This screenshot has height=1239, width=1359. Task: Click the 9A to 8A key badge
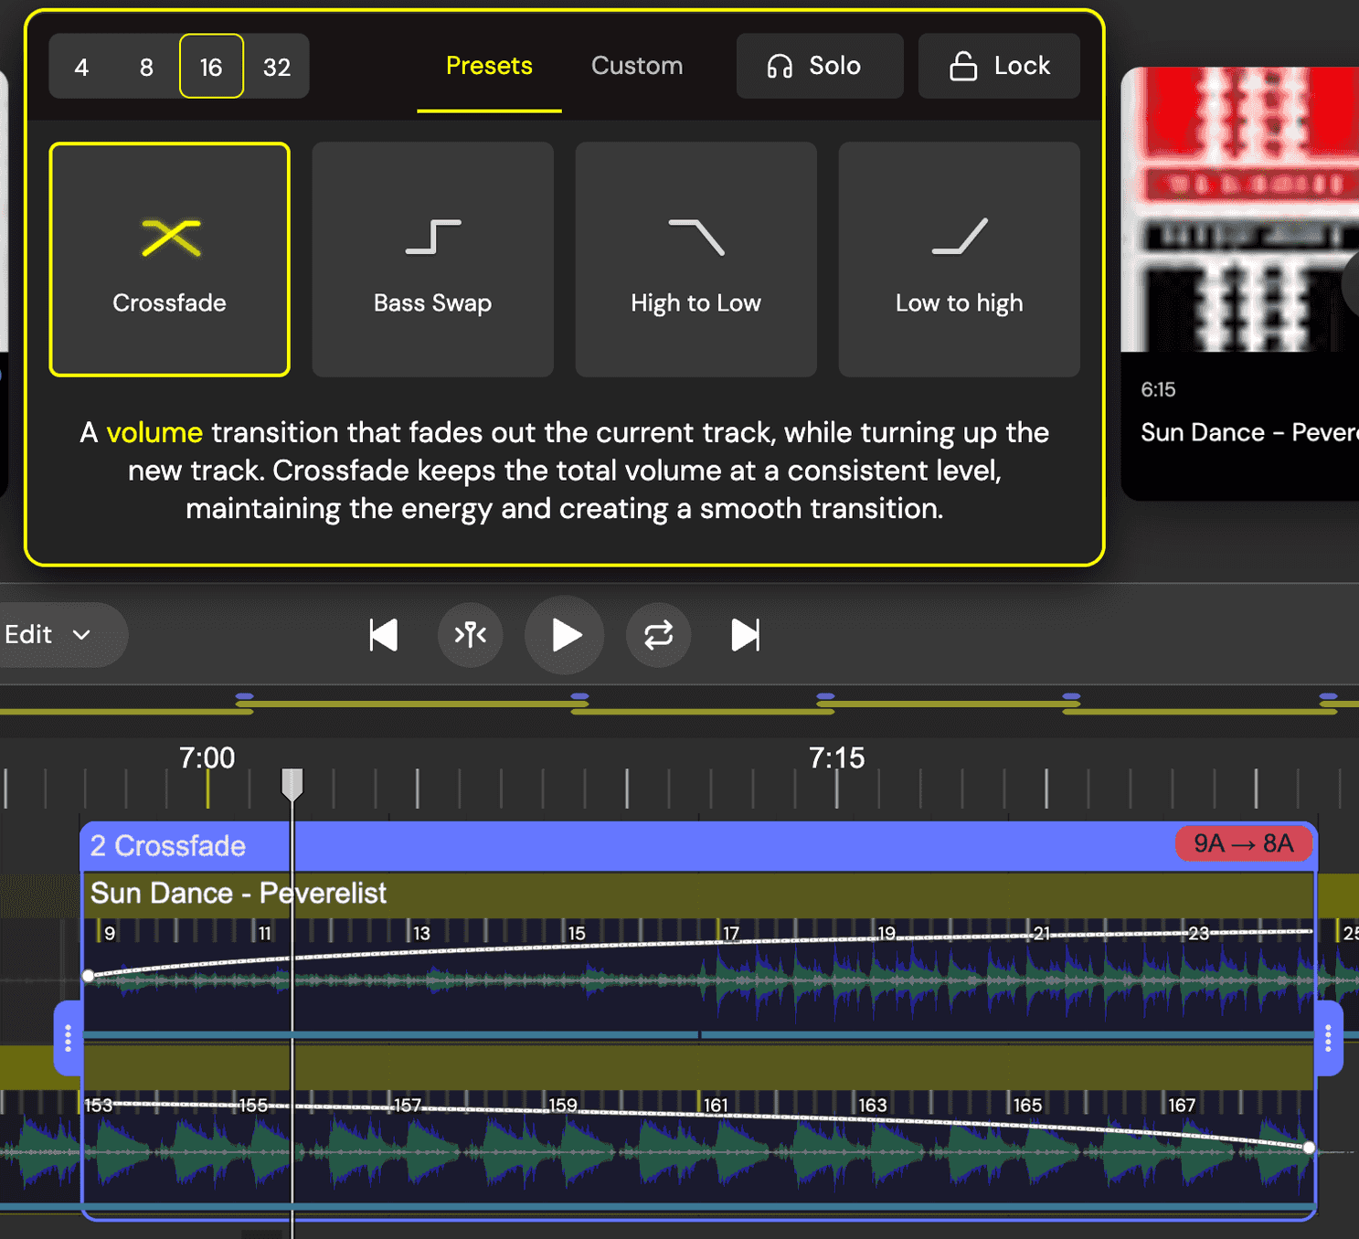pos(1243,844)
